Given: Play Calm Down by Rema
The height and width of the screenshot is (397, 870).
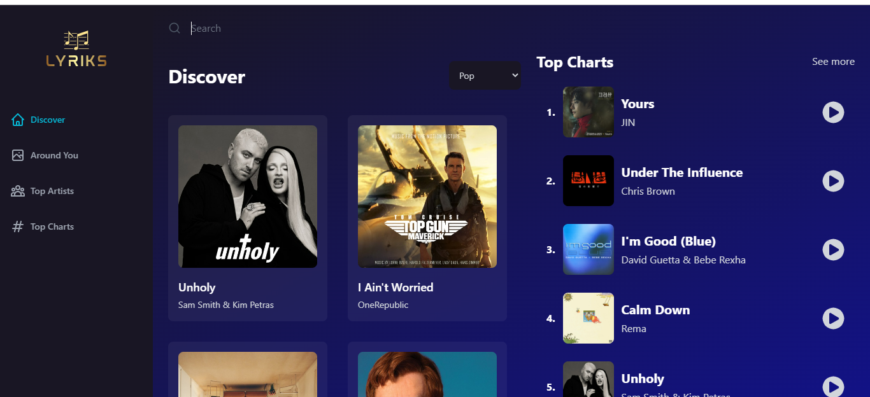Looking at the screenshot, I should pos(833,319).
